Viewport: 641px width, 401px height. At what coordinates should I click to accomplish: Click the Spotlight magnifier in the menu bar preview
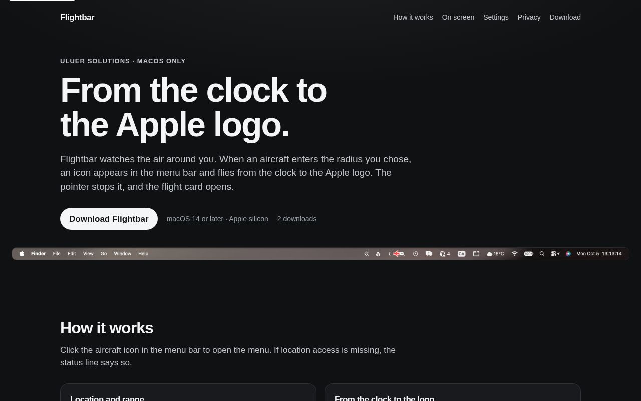[542, 254]
